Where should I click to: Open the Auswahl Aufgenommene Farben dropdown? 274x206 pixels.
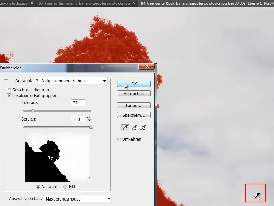click(x=71, y=81)
